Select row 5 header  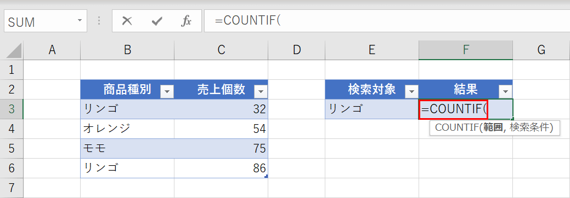click(12, 148)
